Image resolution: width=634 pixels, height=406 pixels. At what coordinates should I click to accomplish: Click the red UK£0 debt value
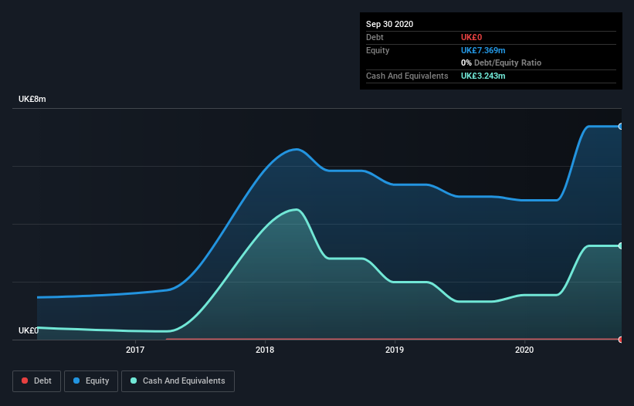pyautogui.click(x=472, y=37)
